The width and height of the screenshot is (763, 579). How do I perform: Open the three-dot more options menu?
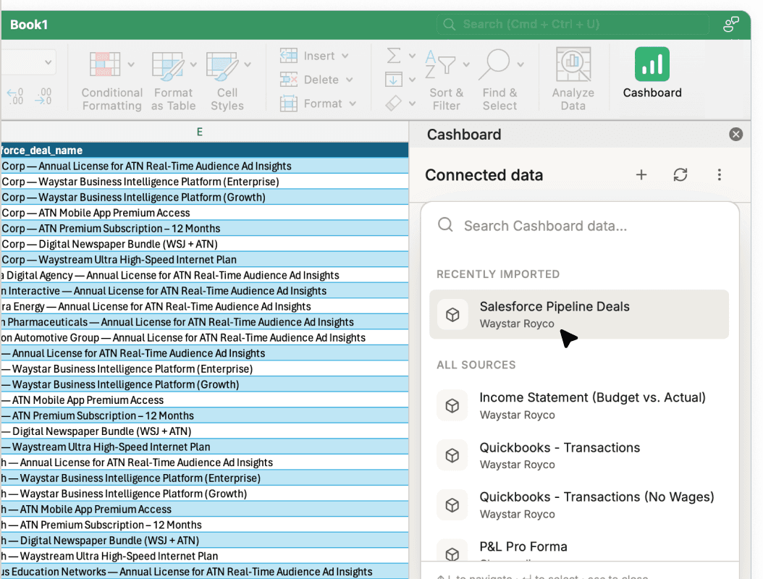[x=720, y=174]
